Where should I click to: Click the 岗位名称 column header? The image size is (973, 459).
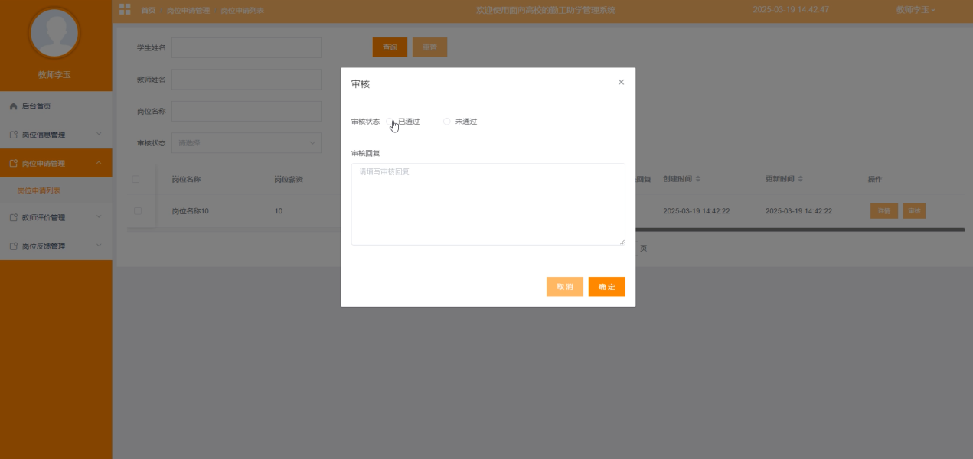pyautogui.click(x=186, y=180)
